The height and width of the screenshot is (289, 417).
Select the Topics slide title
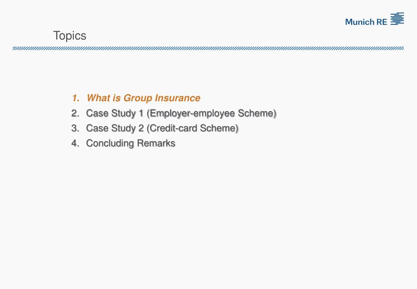tap(70, 36)
